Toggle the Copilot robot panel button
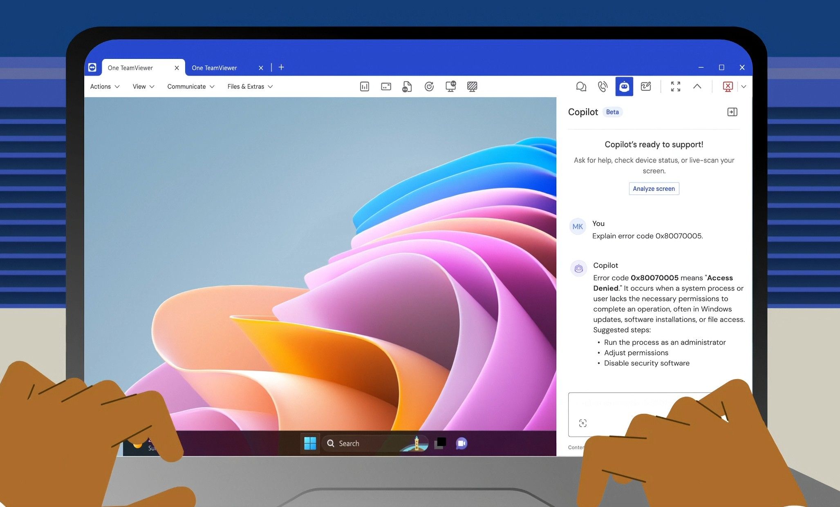840x507 pixels. point(624,87)
